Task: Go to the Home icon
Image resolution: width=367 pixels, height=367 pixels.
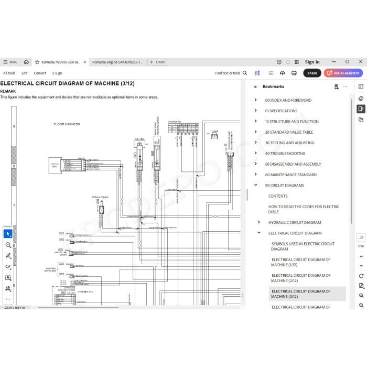Action: [26, 62]
